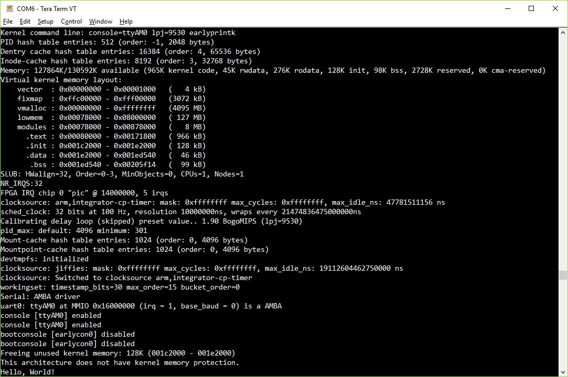568x377 pixels.
Task: Open the Help menu
Action: (x=126, y=21)
